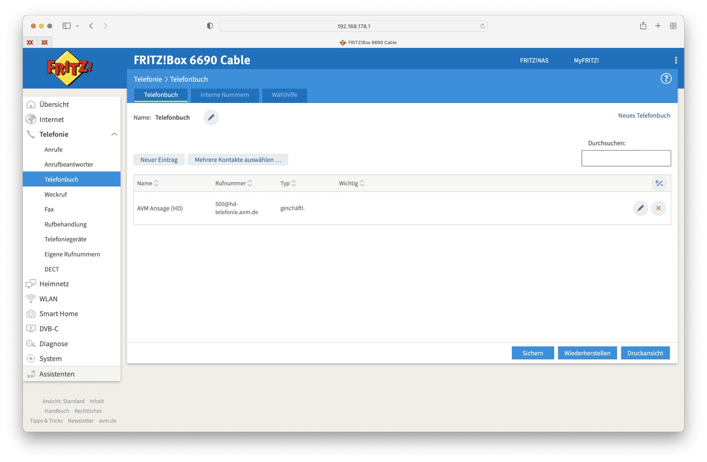Open Eigene Rufnummern in the sidebar
Screen dimensions: 707x462
click(x=71, y=254)
